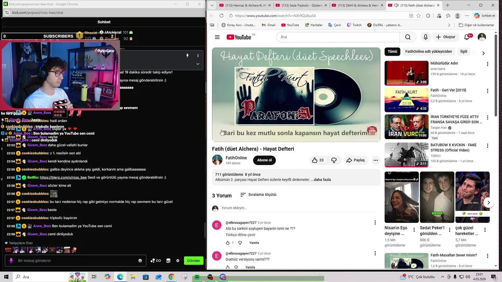502x282 pixels.
Task: Subscribe with the Abone ol button
Action: 264,160
